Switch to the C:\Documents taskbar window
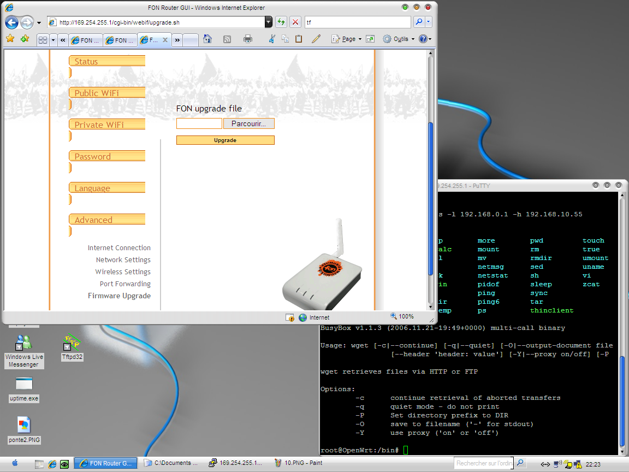This screenshot has width=629, height=472. pyautogui.click(x=171, y=463)
